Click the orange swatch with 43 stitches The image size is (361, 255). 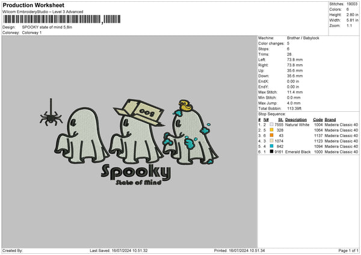[x=272, y=135]
